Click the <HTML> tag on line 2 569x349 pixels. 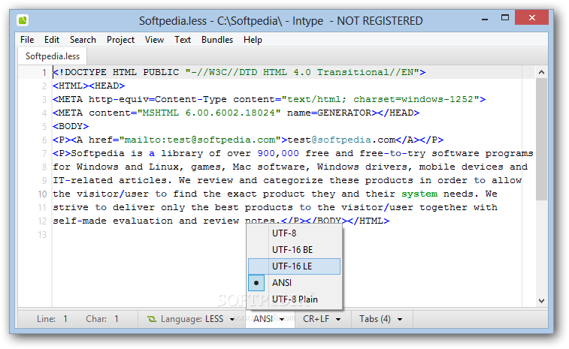click(x=71, y=86)
